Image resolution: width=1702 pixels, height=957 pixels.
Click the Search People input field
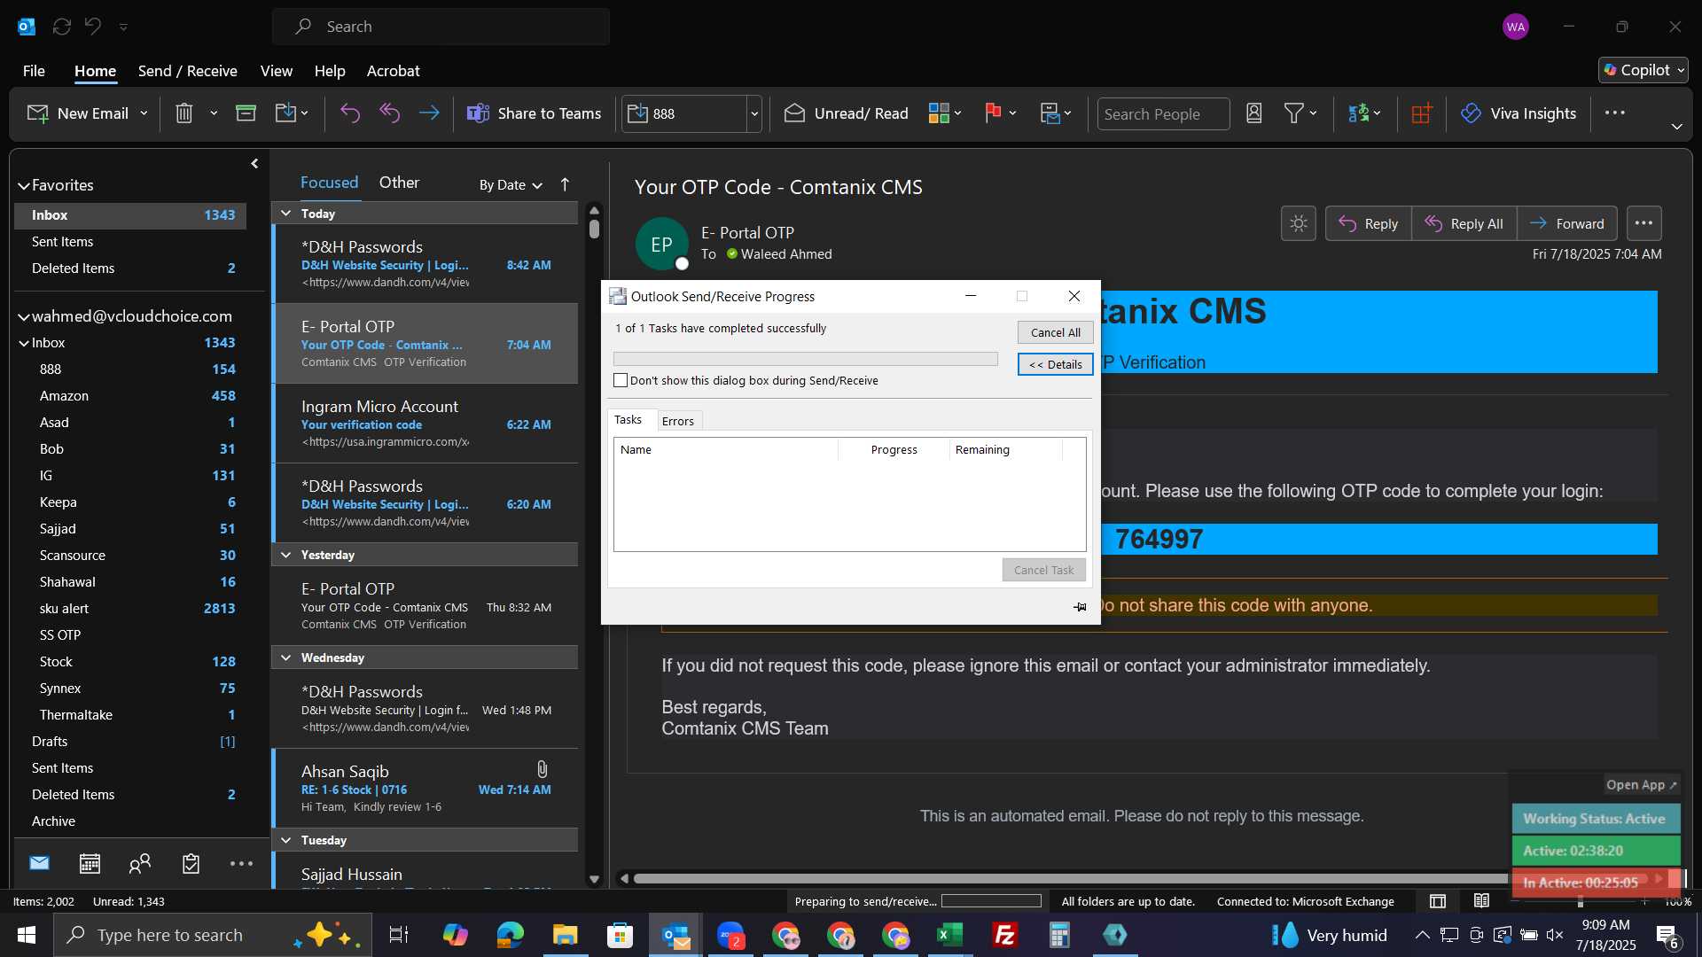pos(1163,113)
